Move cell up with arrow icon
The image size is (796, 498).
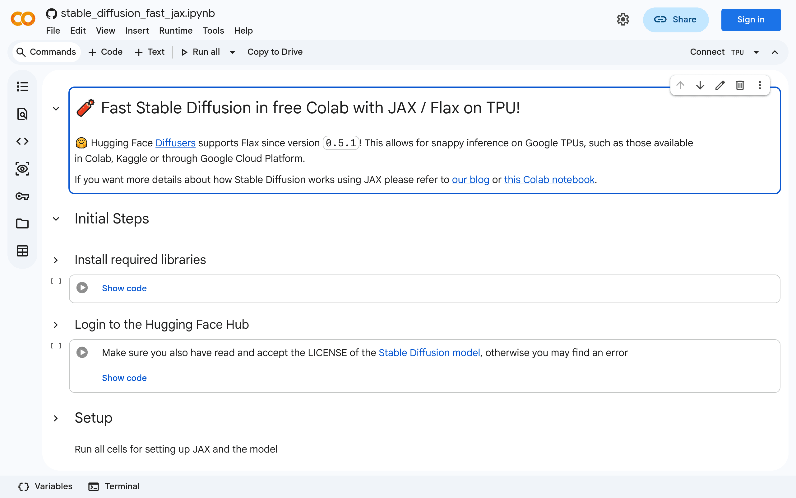click(680, 86)
